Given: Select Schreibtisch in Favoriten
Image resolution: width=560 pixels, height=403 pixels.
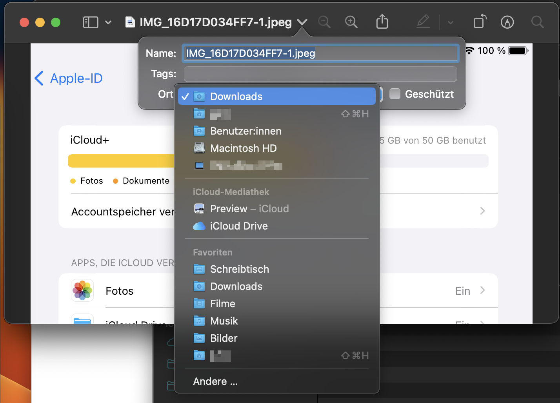Looking at the screenshot, I should tap(239, 269).
